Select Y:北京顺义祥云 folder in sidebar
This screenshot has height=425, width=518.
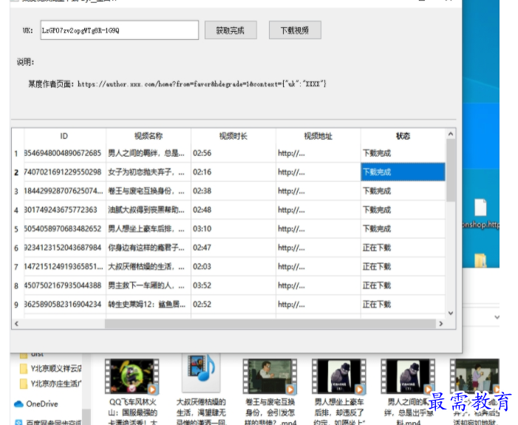[x=51, y=368]
